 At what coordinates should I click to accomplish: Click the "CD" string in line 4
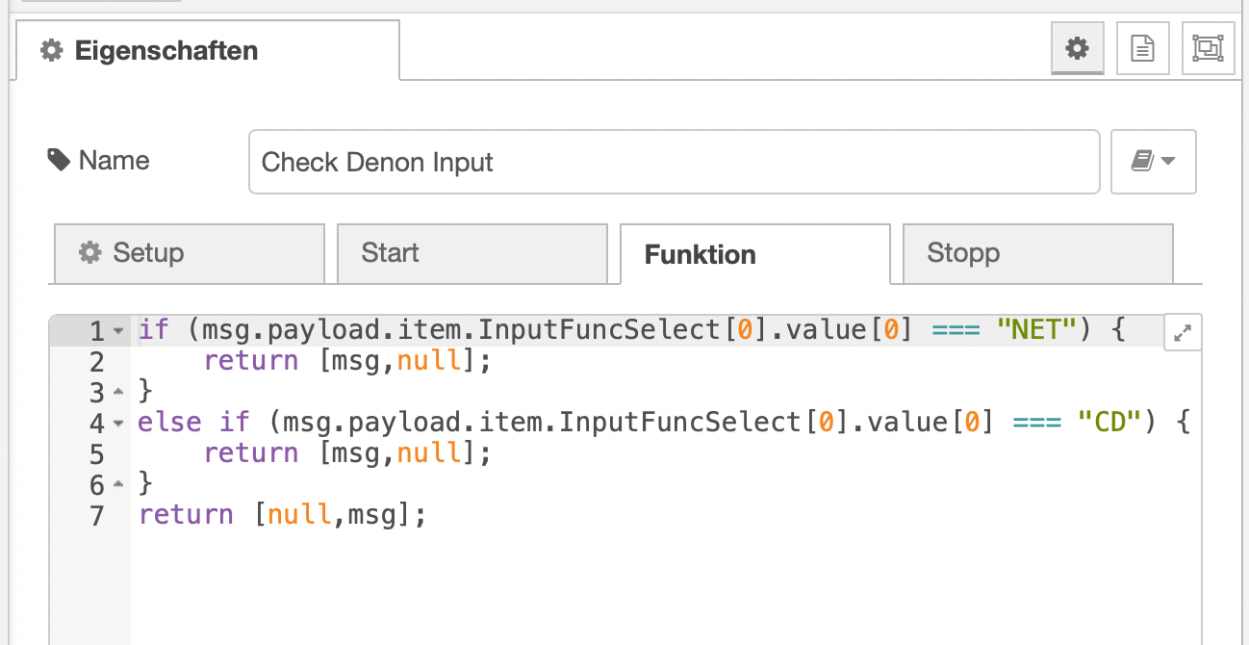pos(1109,422)
